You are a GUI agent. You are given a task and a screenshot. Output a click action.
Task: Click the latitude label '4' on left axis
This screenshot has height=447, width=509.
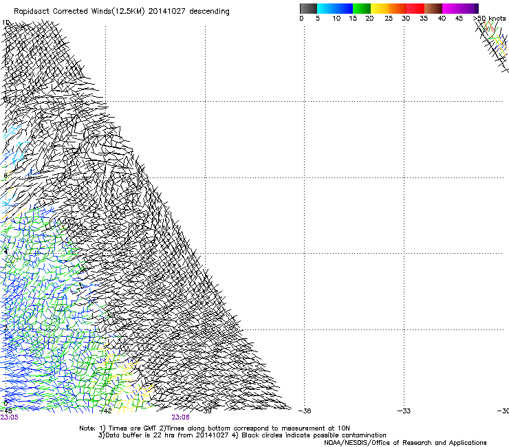click(6, 252)
